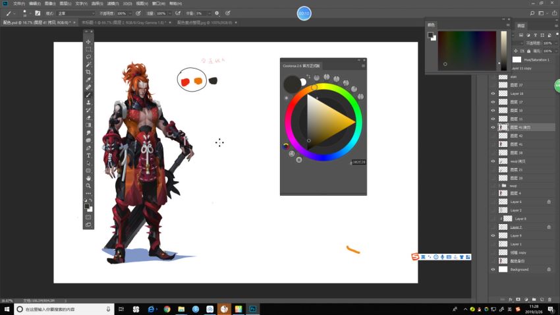560x315 pixels.
Task: Open the 图像(I) menu
Action: (50, 3)
